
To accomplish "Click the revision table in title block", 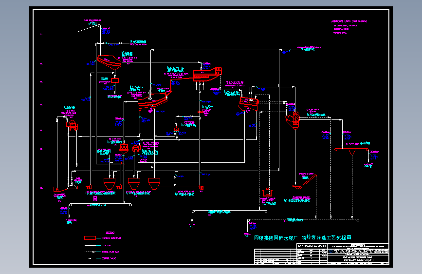I will pyautogui.click(x=275, y=256).
